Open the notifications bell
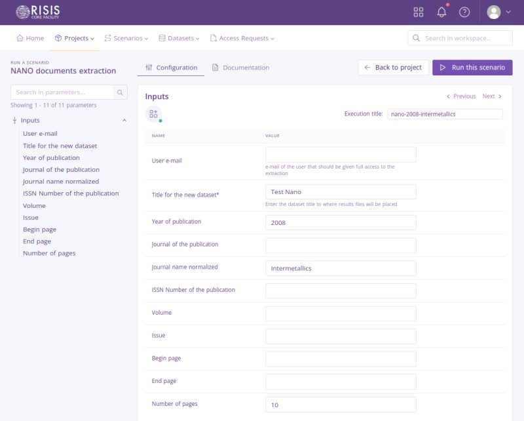 click(x=441, y=12)
